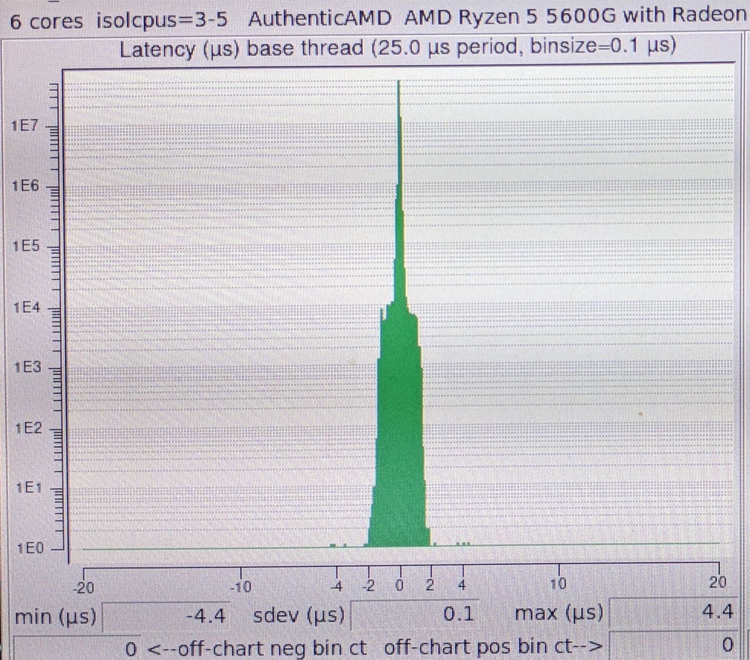This screenshot has height=660, width=750.
Task: Click the 'sdev (µs)' label
Action: point(299,615)
